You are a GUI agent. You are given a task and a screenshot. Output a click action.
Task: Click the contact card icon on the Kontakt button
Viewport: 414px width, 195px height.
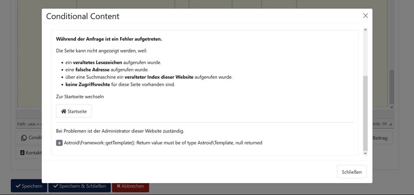pyautogui.click(x=22, y=153)
